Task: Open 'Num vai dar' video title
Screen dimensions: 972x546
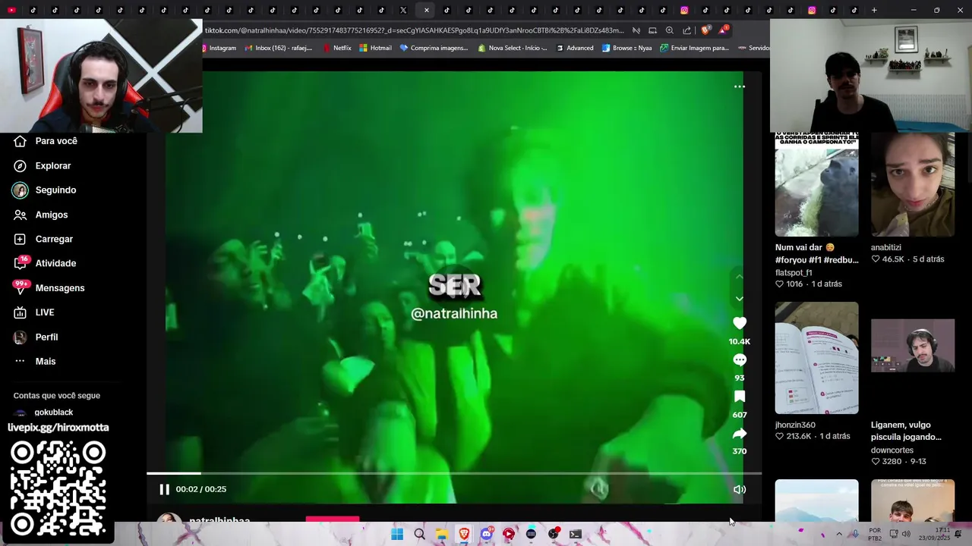Action: pos(816,253)
